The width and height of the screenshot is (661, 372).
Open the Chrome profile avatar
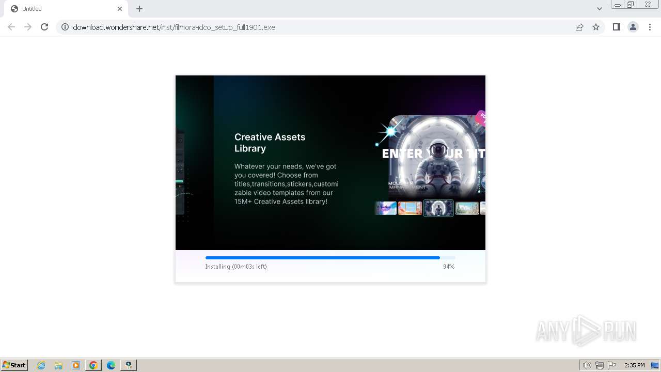[x=633, y=27]
